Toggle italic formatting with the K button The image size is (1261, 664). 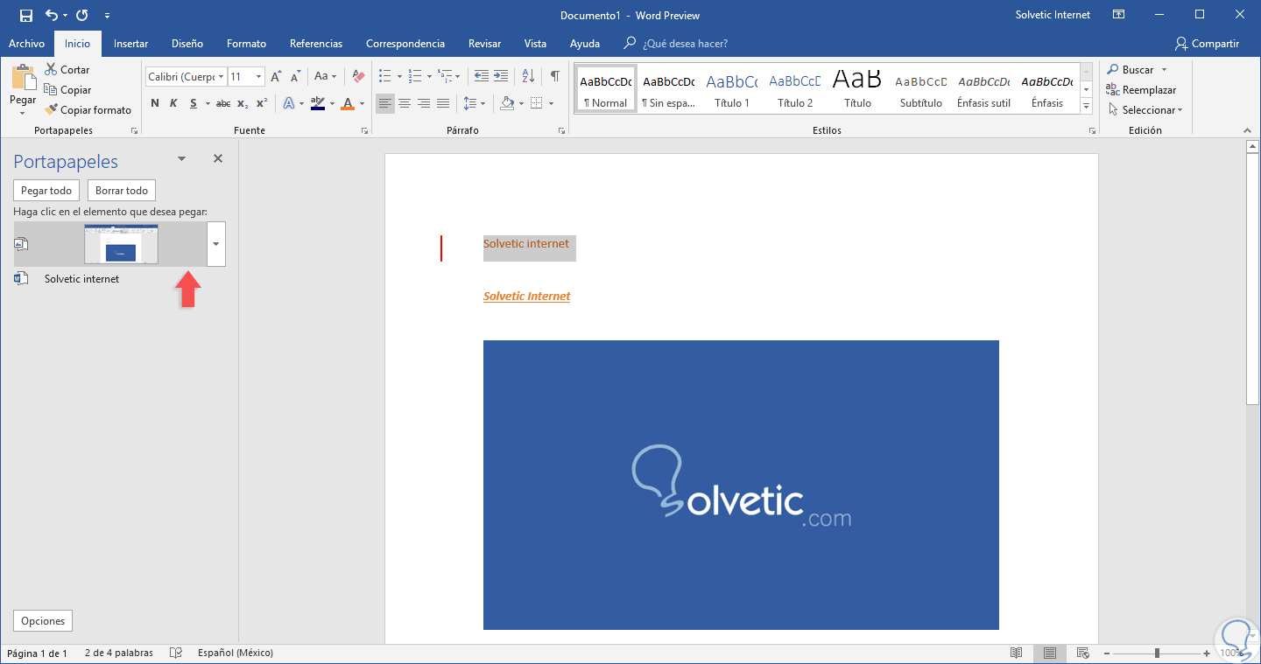(173, 103)
